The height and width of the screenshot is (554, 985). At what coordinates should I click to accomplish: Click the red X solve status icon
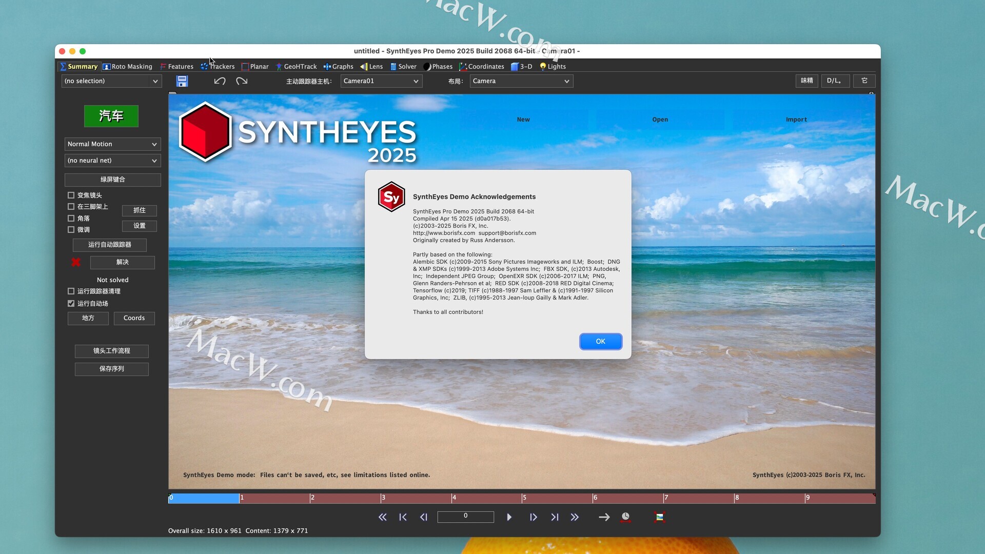76,262
